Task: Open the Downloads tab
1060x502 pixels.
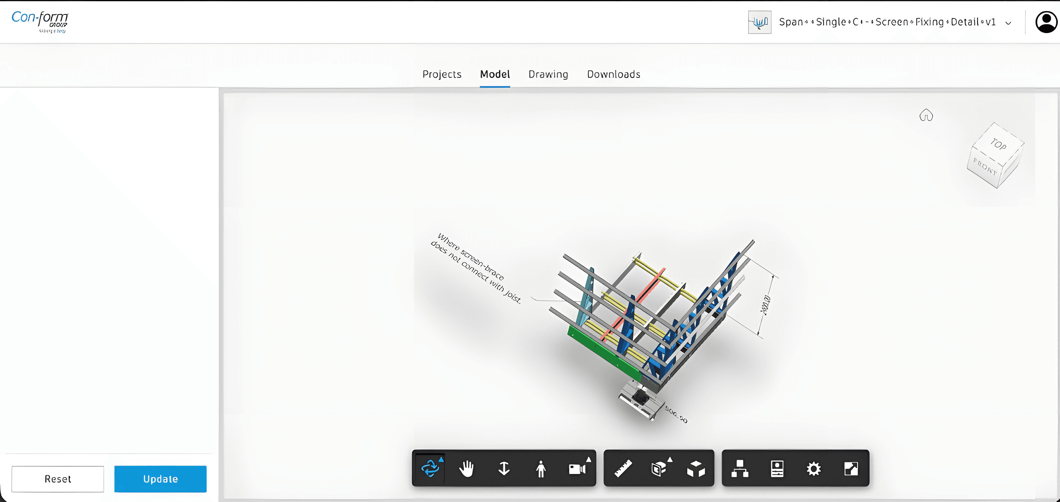Action: coord(614,74)
